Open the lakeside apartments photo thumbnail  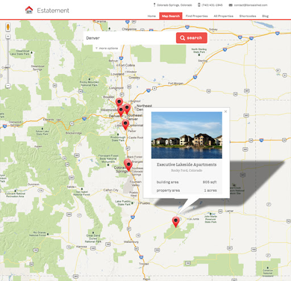pyautogui.click(x=186, y=135)
